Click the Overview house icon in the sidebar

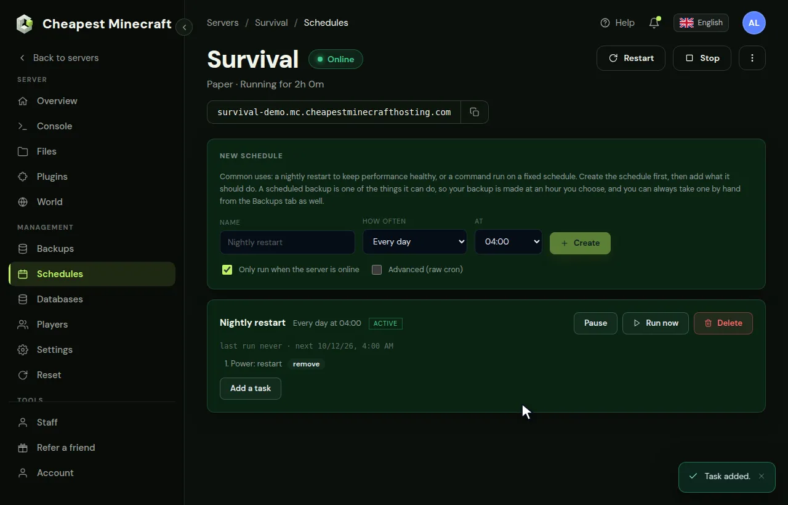pyautogui.click(x=23, y=101)
